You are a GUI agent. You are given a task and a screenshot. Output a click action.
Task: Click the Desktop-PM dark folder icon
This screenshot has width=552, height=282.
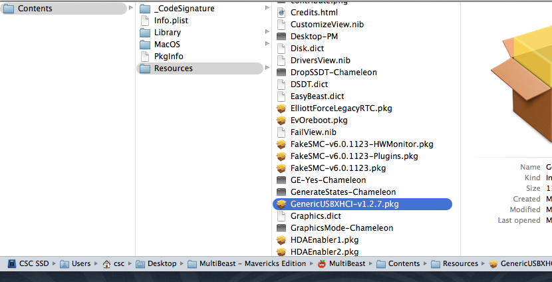pyautogui.click(x=281, y=37)
